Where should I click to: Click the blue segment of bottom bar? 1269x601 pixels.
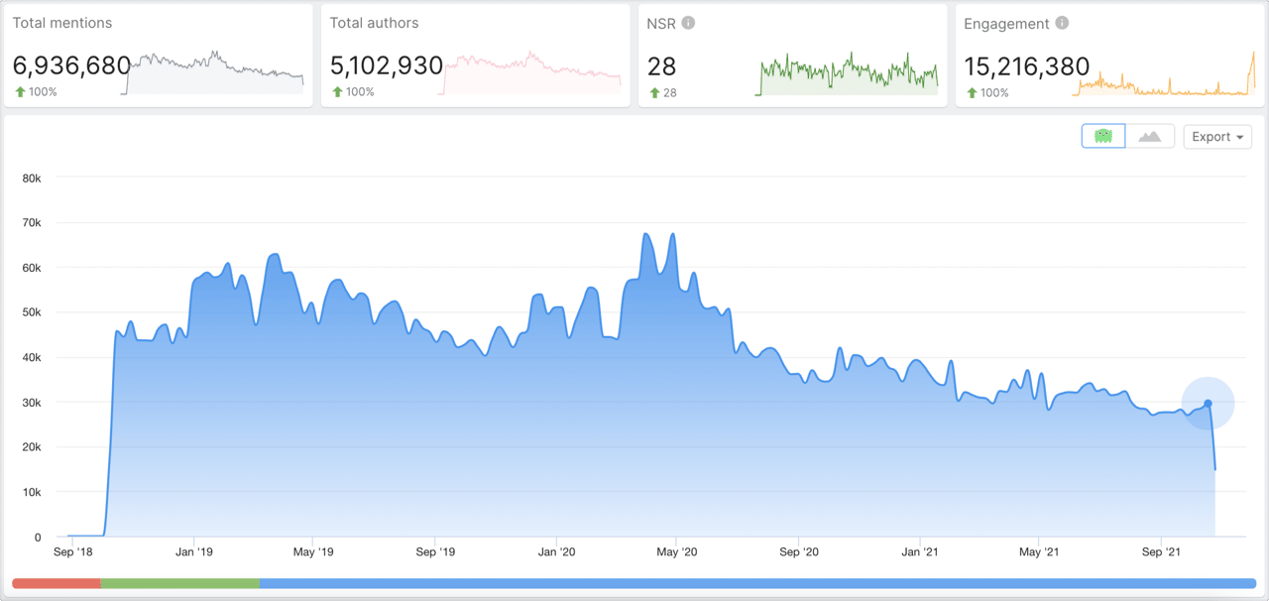757,584
